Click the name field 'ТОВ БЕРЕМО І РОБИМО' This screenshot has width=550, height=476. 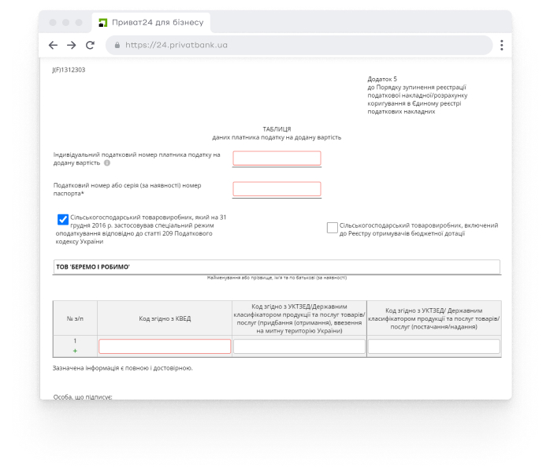click(x=277, y=267)
